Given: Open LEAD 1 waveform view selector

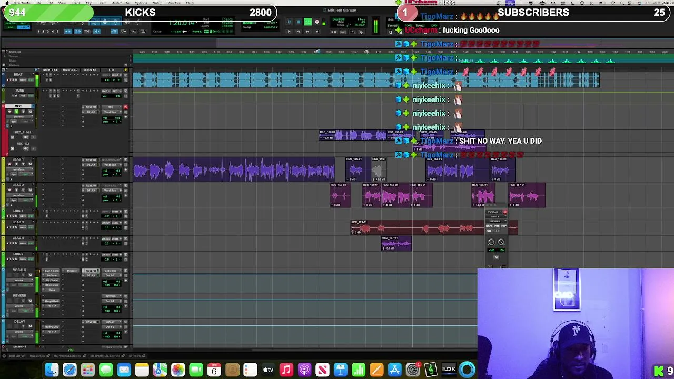Looking at the screenshot, I should point(19,169).
